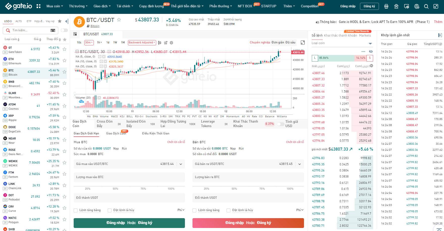Open the Backward Adjusted dropdown
This screenshot has height=231, width=444.
tap(142, 43)
